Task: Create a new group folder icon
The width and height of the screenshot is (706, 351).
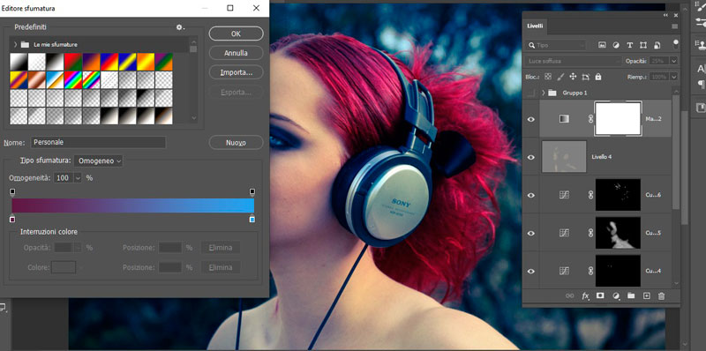Action: point(631,295)
